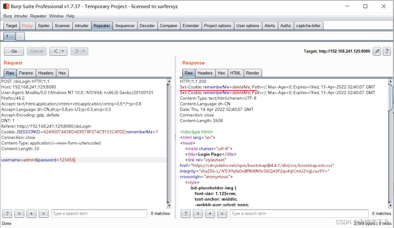Send the request with Go

pyautogui.click(x=14, y=51)
